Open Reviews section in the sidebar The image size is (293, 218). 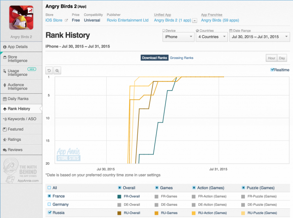(x=15, y=149)
